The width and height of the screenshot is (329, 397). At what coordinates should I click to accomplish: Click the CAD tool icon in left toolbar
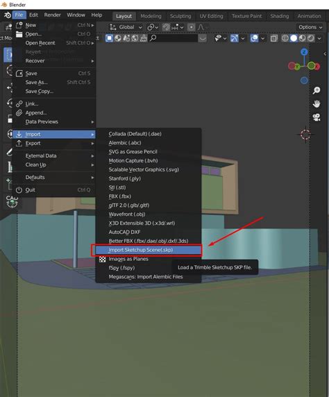click(12, 201)
